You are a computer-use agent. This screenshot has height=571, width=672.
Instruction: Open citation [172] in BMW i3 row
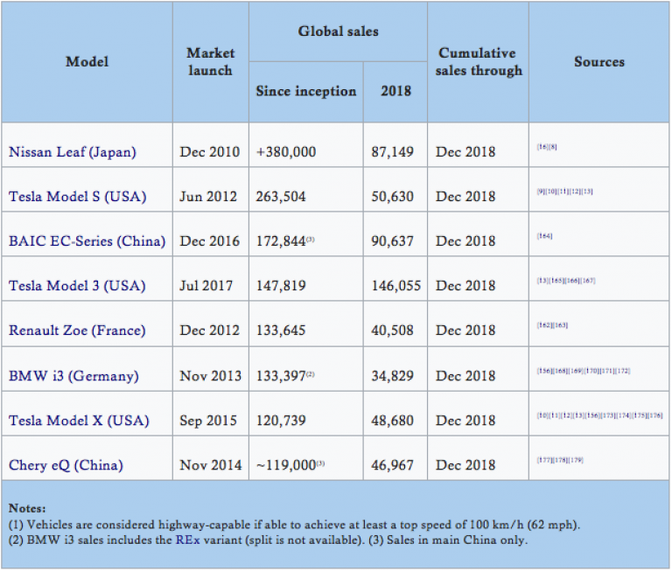[622, 371]
